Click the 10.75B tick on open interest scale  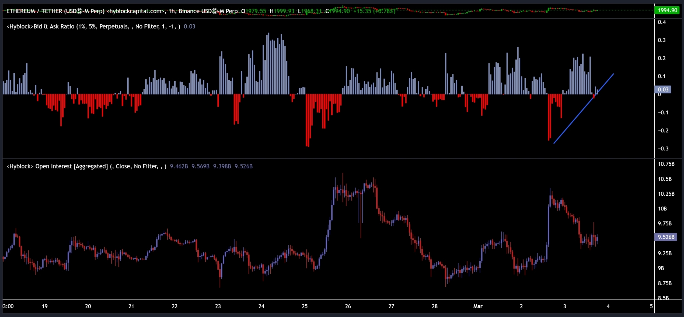[666, 164]
